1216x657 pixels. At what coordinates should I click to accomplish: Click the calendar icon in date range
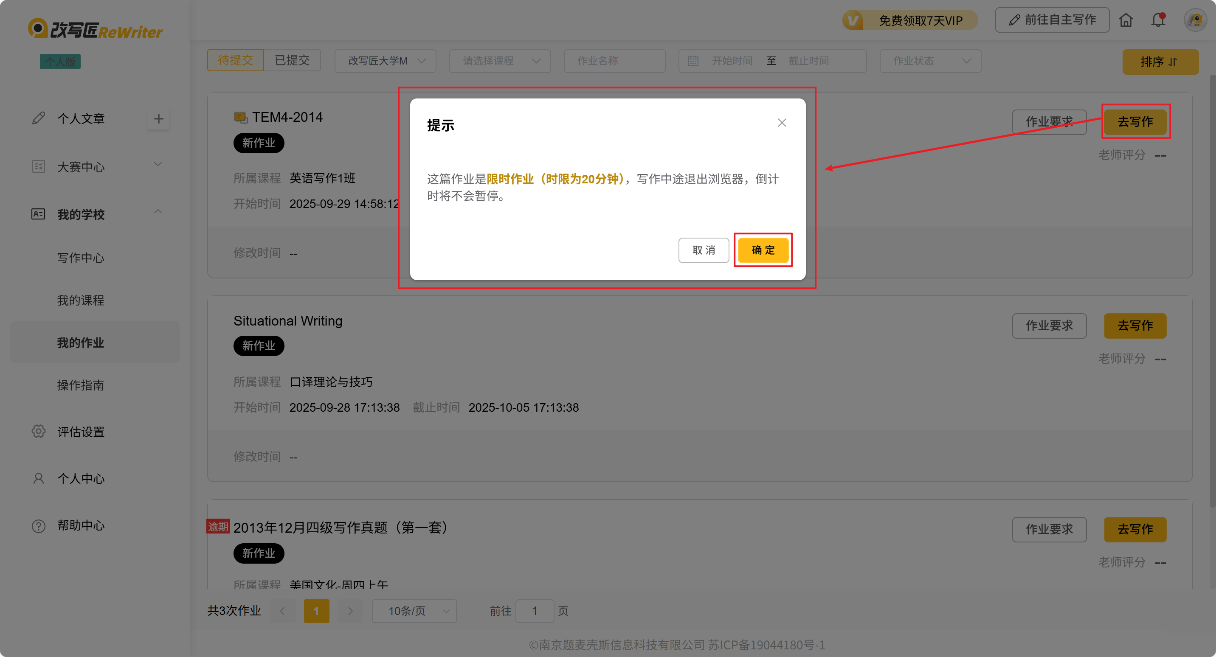(692, 62)
